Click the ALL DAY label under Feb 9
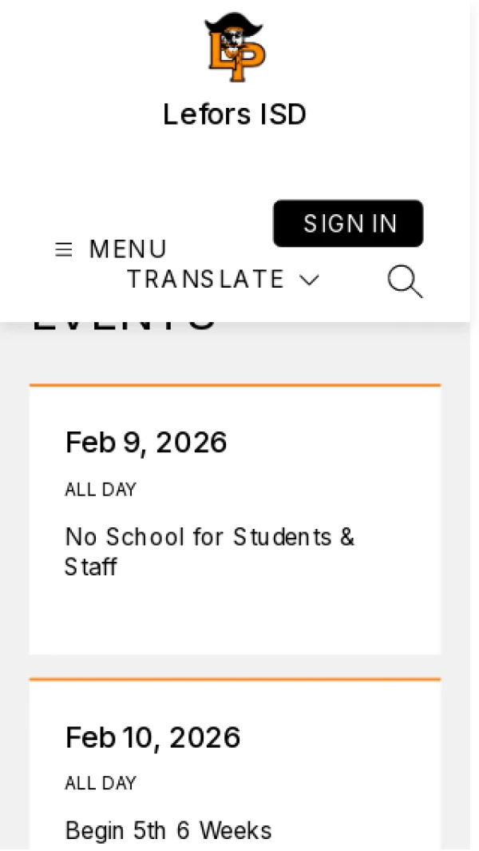Screen dimensions: 479x851 point(101,490)
